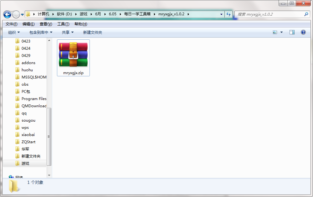The width and height of the screenshot is (313, 197).
Task: Click 每日一学工具箱 in the address breadcrumb
Action: pos(137,14)
